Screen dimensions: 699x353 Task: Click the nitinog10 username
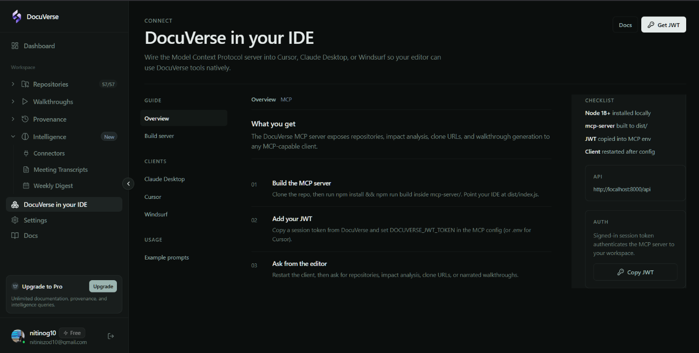tap(43, 333)
